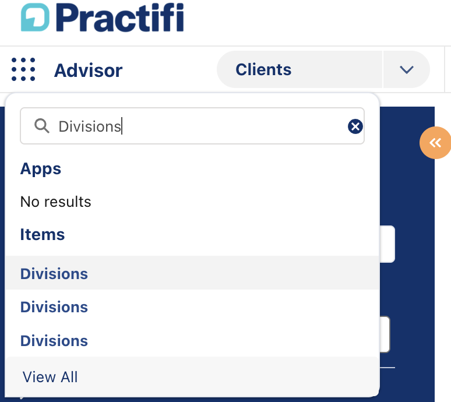
Task: Click the Items section heading
Action: [43, 235]
